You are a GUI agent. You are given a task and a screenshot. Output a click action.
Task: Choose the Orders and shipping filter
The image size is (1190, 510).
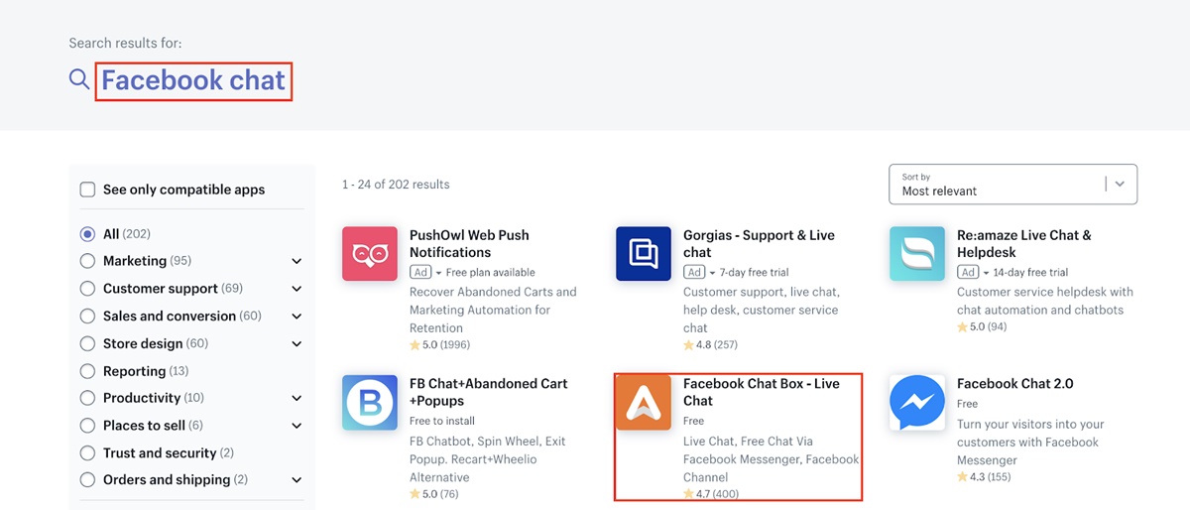[x=165, y=480]
